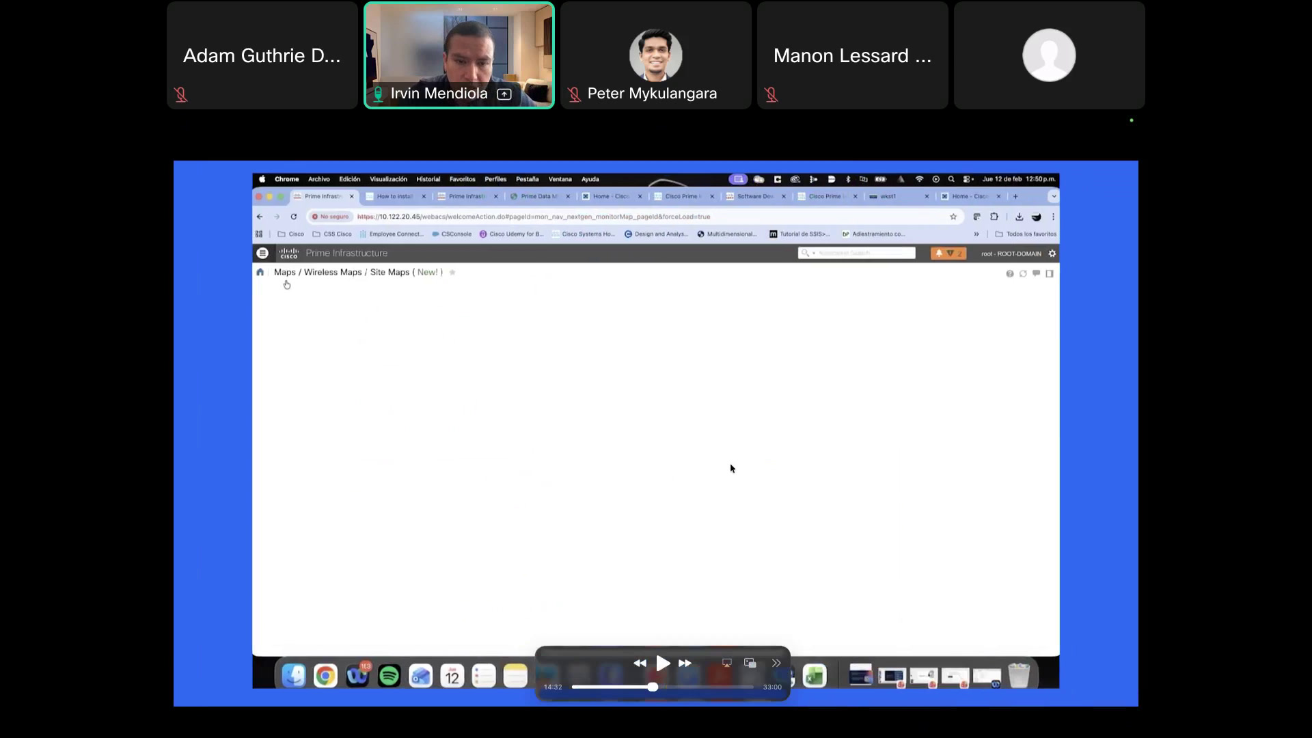Screen dimensions: 1312x738
Task: Click the orange alarm notifications badge
Action: click(x=948, y=254)
